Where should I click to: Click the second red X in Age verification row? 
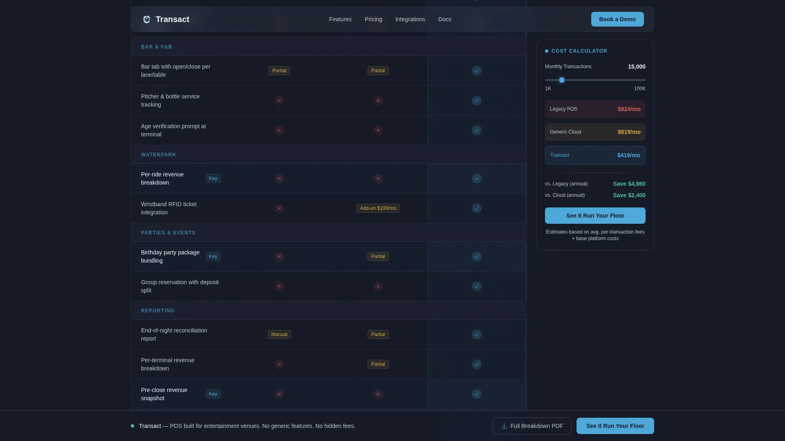pyautogui.click(x=378, y=130)
